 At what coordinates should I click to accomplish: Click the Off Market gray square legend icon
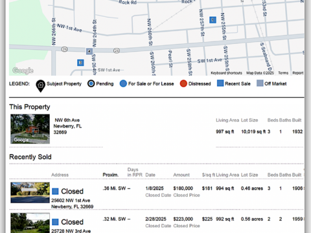click(260, 83)
